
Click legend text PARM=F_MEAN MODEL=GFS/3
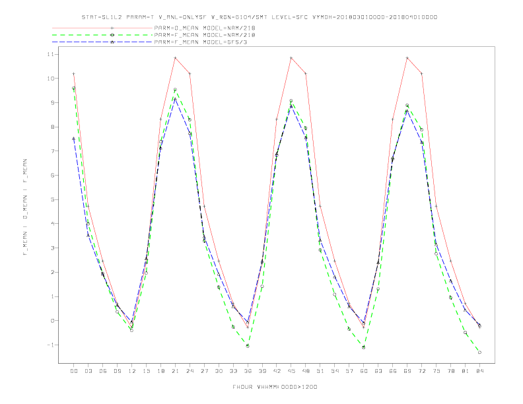[201, 42]
